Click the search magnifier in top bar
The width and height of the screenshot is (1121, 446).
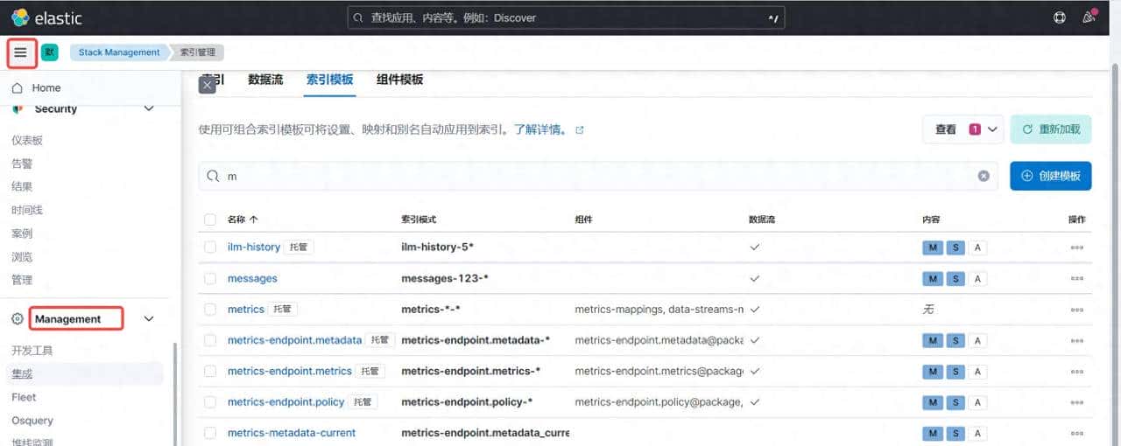point(357,17)
